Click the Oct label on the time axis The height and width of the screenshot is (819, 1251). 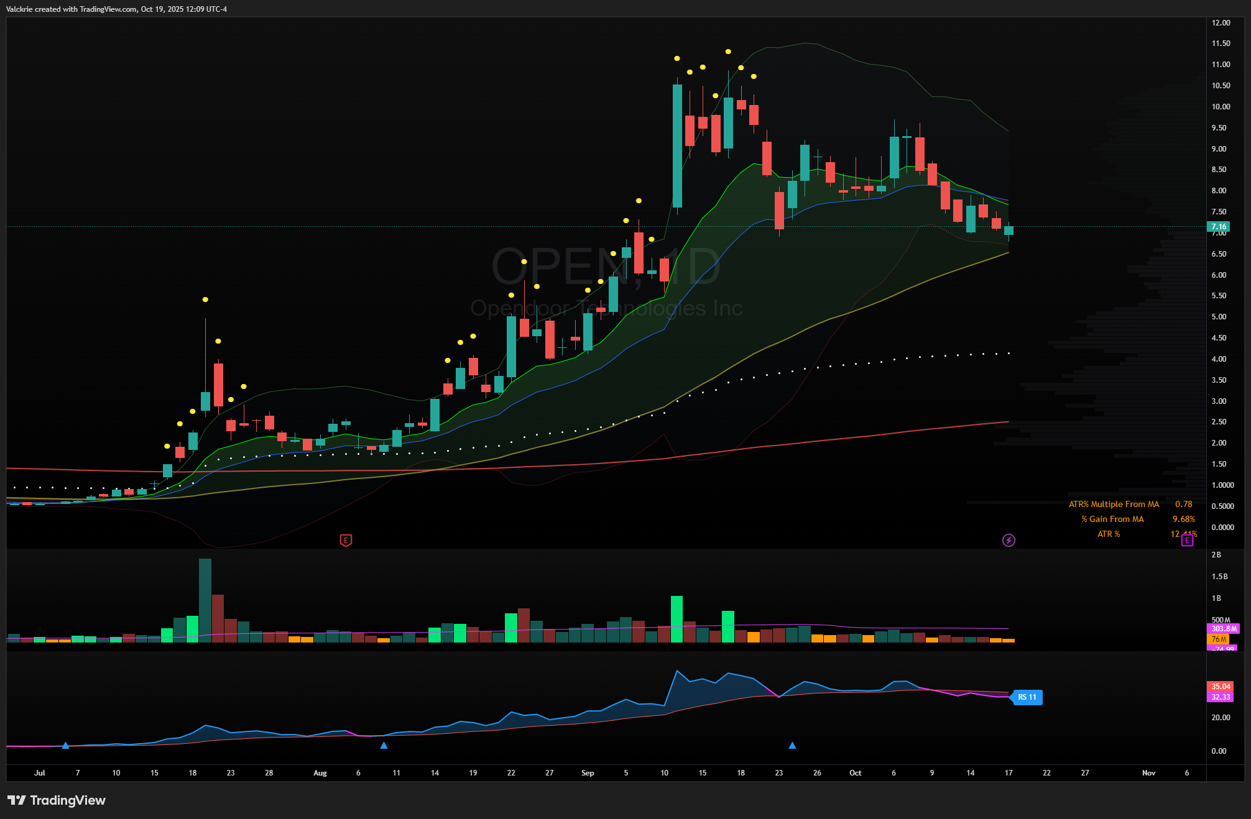pos(855,773)
